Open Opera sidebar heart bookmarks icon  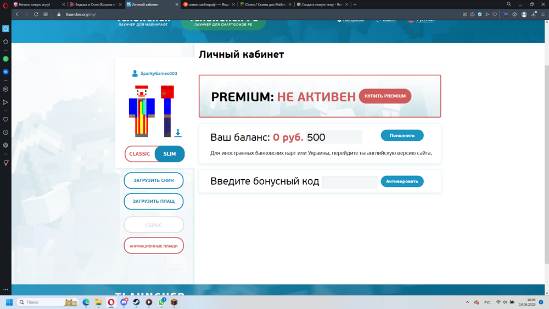coord(5,120)
